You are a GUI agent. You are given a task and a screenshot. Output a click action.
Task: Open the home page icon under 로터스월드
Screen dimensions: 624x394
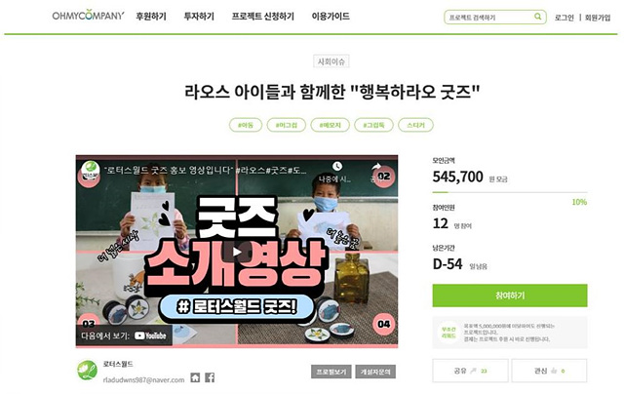[x=195, y=377]
